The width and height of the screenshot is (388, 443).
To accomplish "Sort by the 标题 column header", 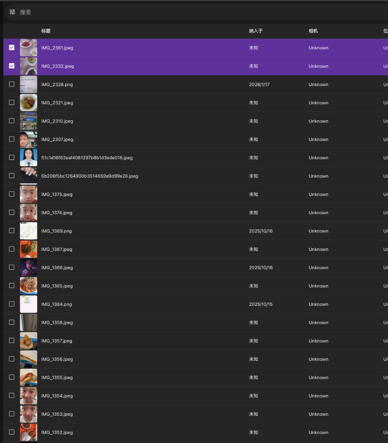I will [46, 31].
